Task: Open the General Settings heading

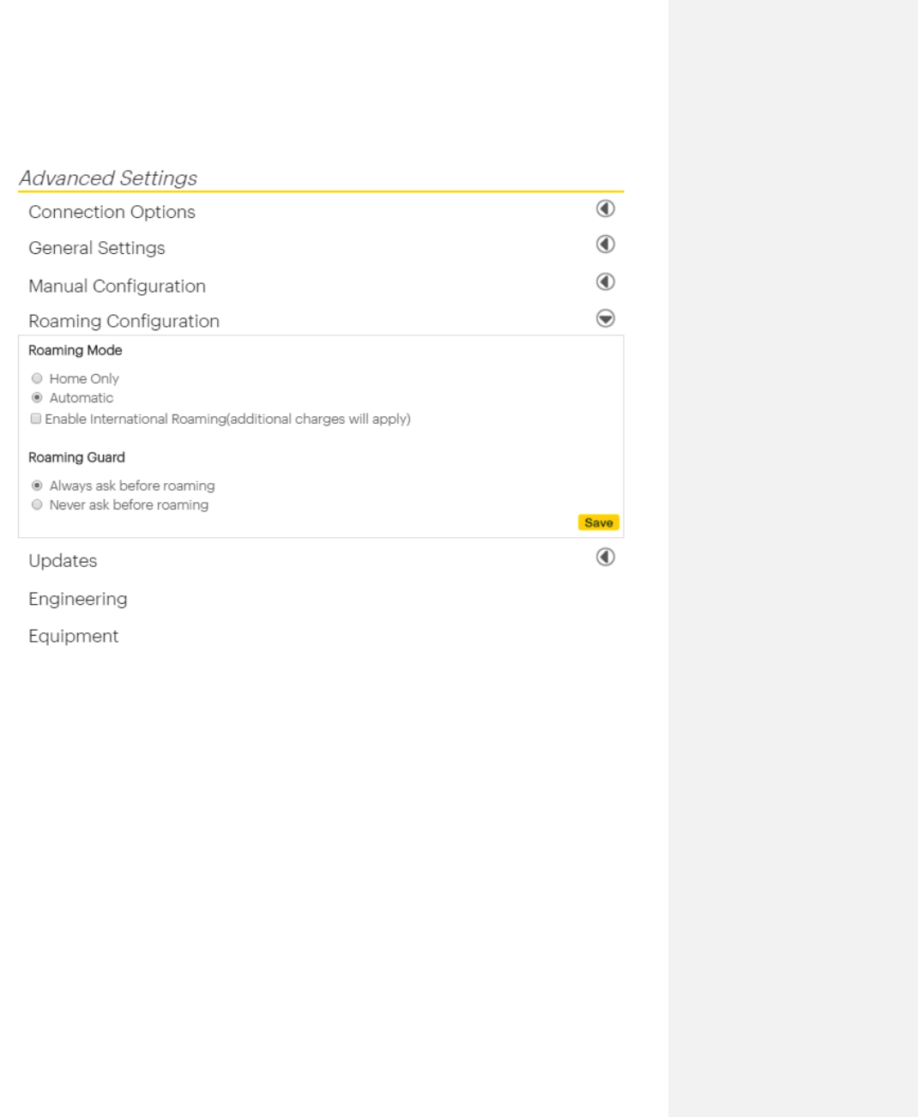Action: click(x=97, y=248)
